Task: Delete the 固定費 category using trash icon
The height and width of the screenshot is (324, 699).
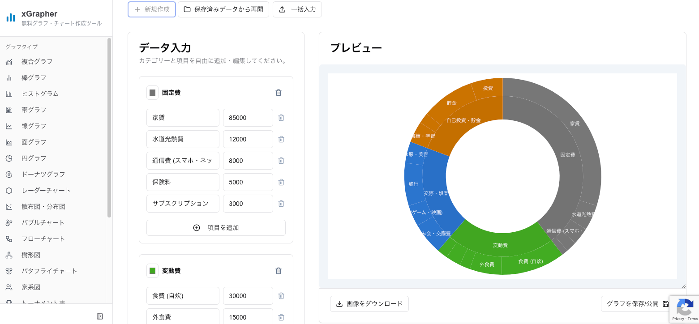Action: pos(278,93)
